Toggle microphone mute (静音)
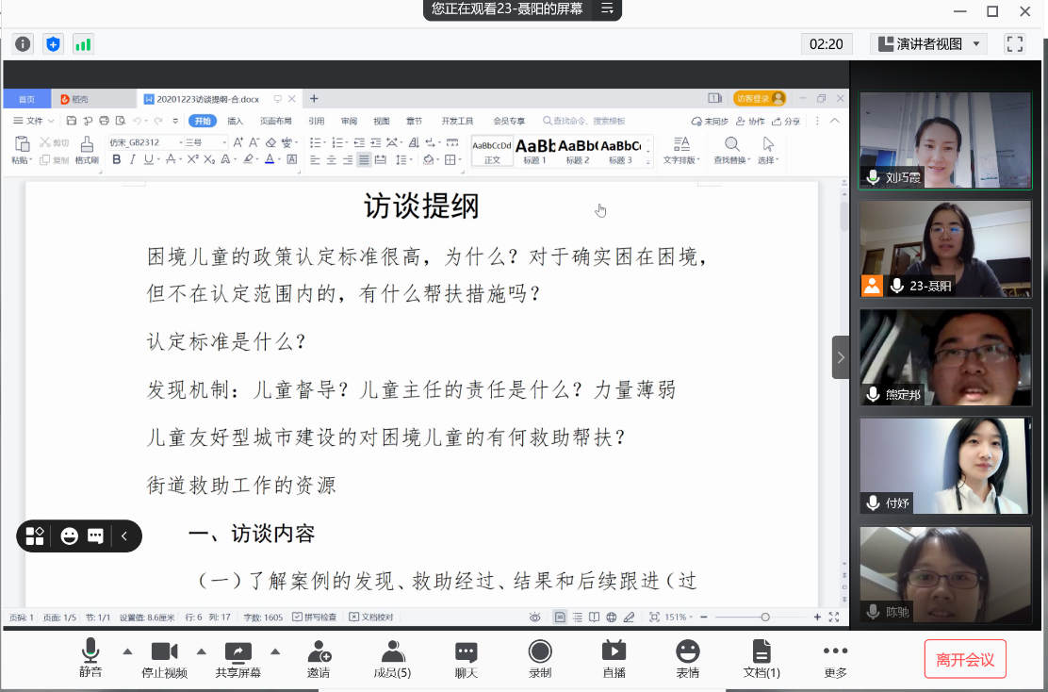Viewport: 1048px width, 692px height. click(x=90, y=659)
